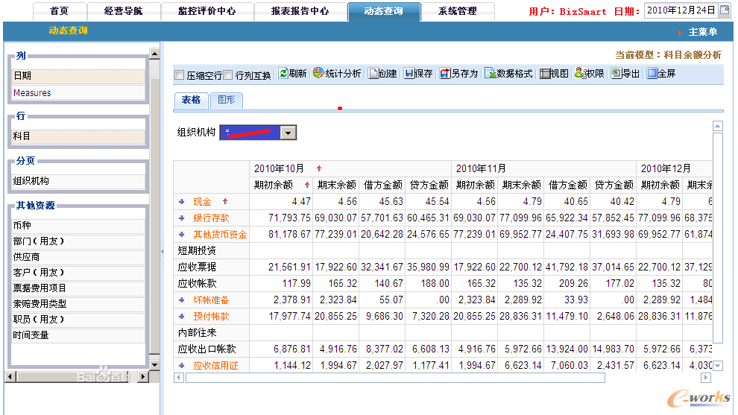
Task: Enable the 压缩空行 checkbox
Action: click(180, 75)
